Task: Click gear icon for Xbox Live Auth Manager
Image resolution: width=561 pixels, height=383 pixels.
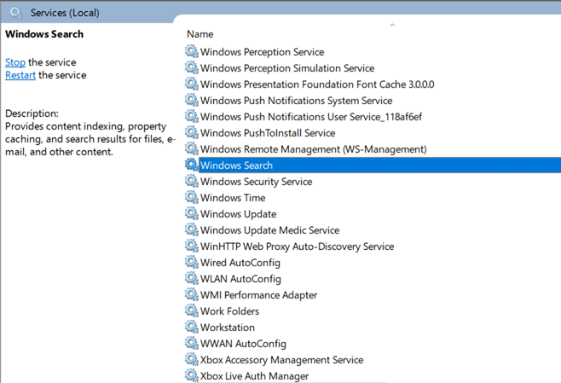Action: [192, 376]
